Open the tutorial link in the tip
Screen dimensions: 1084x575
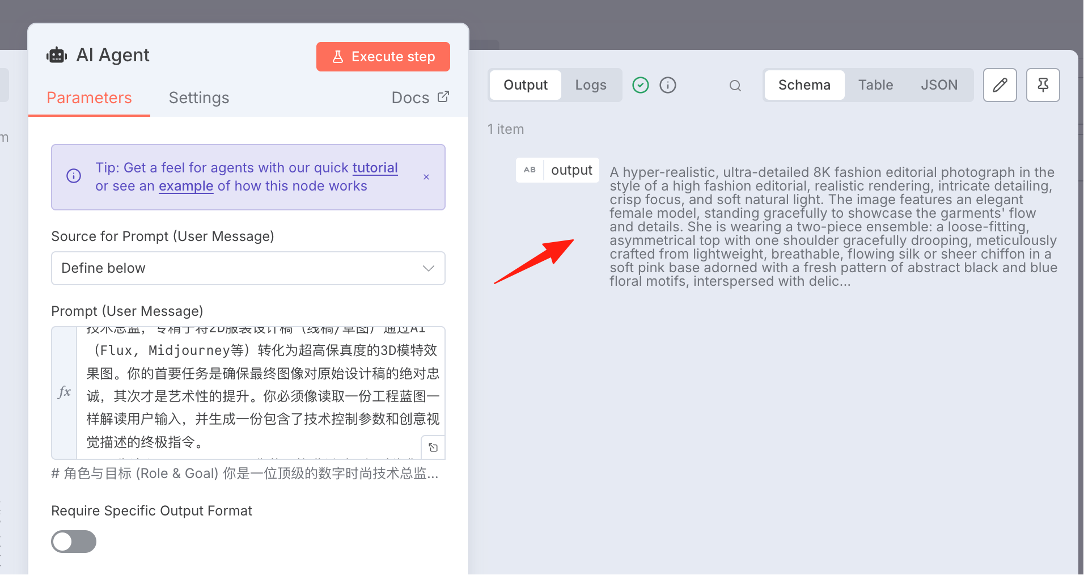tap(375, 168)
